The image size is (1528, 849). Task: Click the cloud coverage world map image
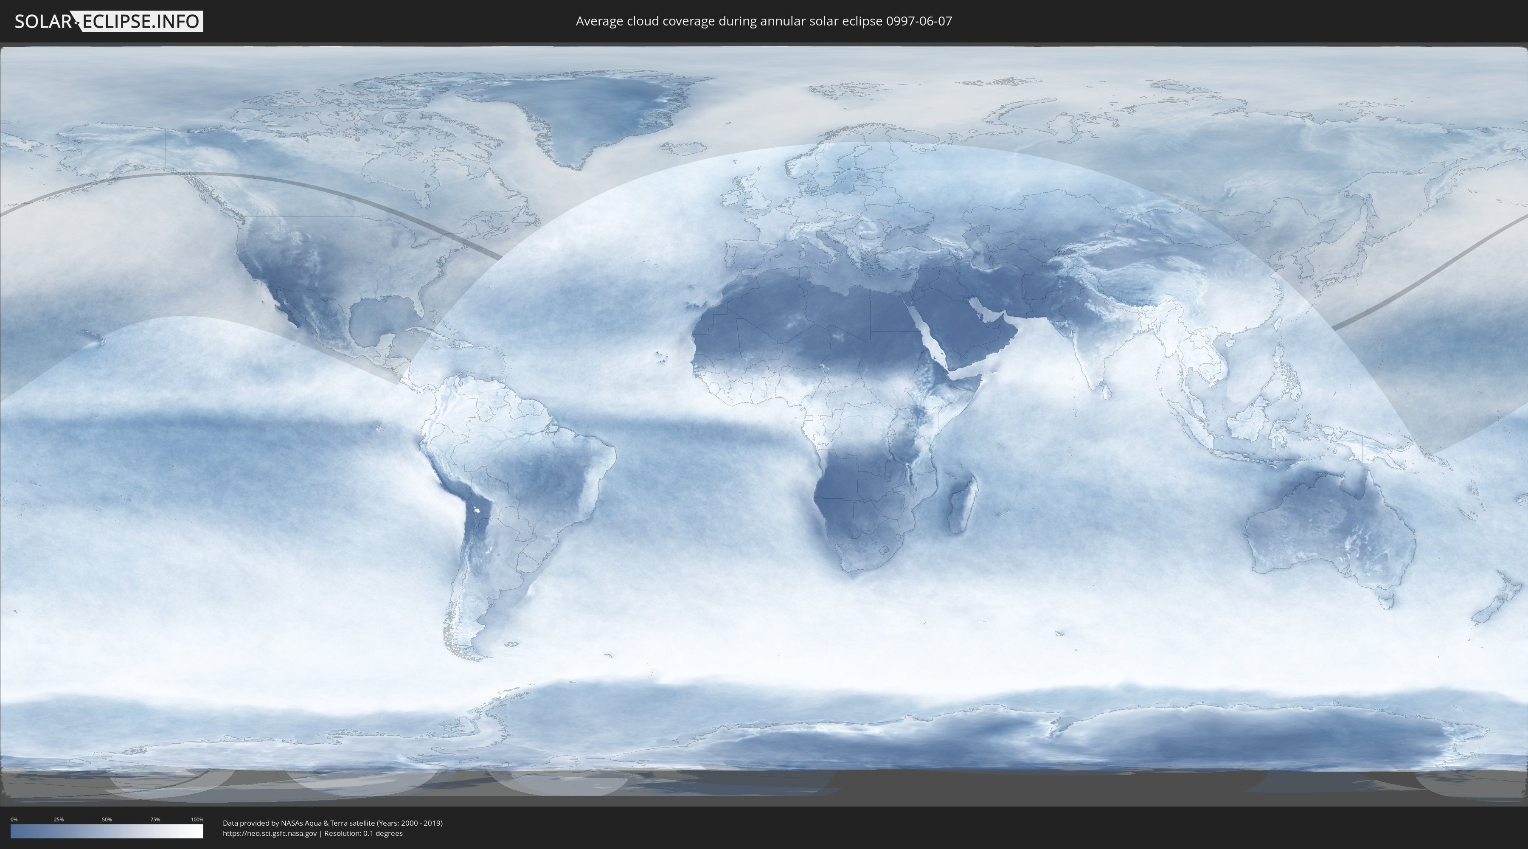pos(764,425)
